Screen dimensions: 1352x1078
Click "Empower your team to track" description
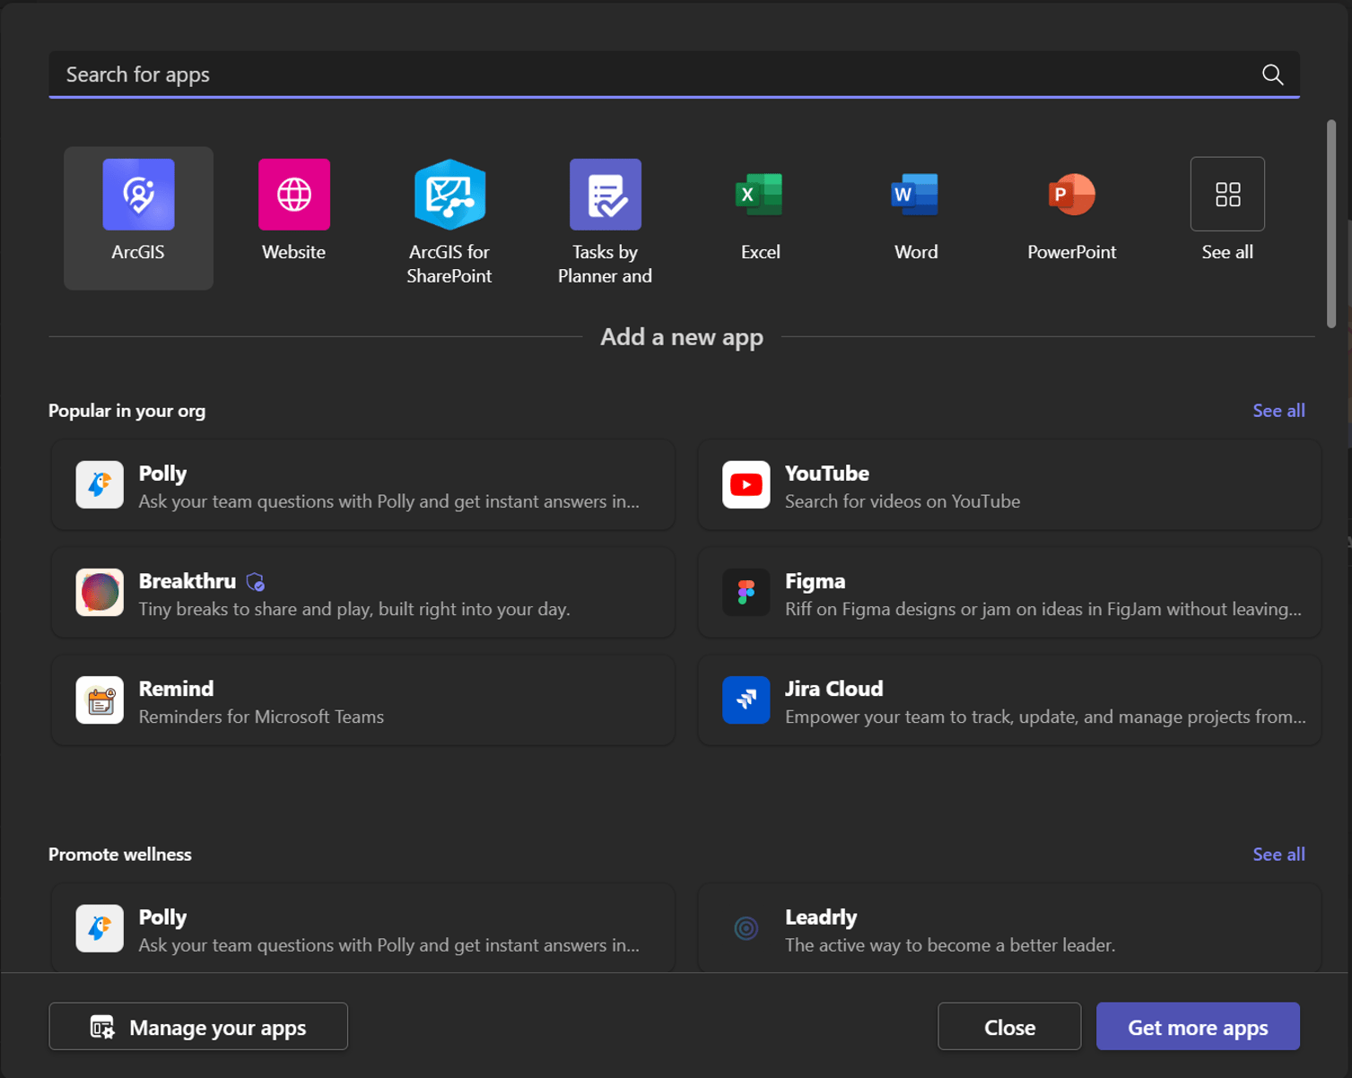pyautogui.click(x=1045, y=717)
